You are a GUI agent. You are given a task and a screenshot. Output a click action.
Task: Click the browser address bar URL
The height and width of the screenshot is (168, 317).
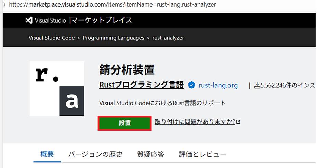point(113,5)
